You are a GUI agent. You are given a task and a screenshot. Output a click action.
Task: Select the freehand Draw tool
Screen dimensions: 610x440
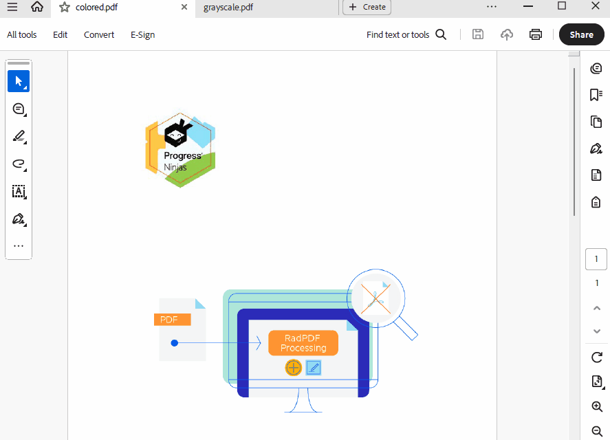tap(19, 164)
